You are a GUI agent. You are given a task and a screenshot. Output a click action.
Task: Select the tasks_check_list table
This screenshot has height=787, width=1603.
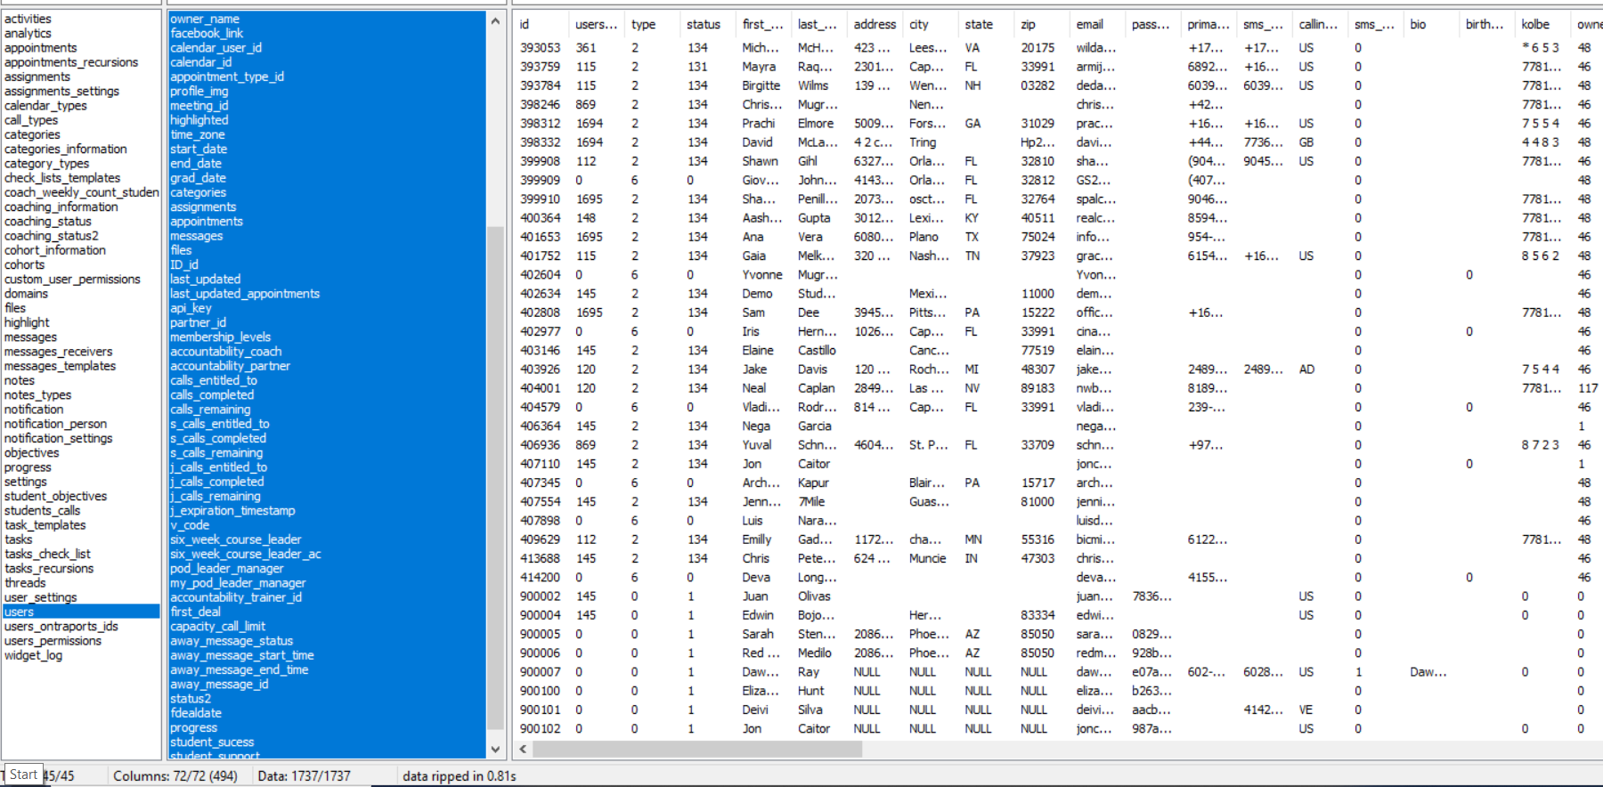coord(47,554)
